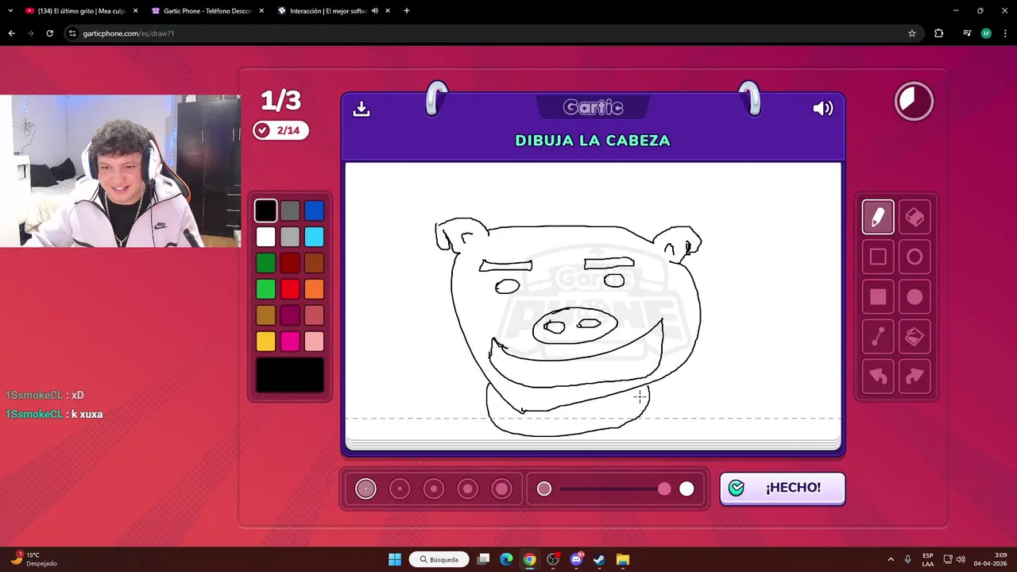Choose the outlined ellipse tool

click(915, 257)
